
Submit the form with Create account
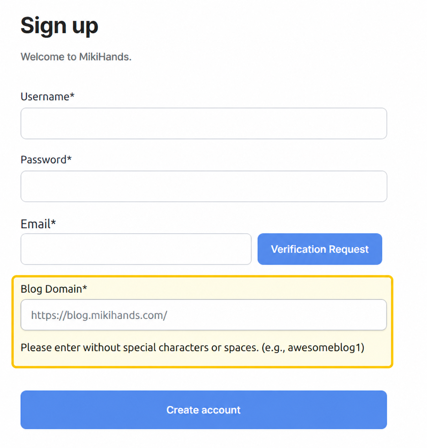203,410
